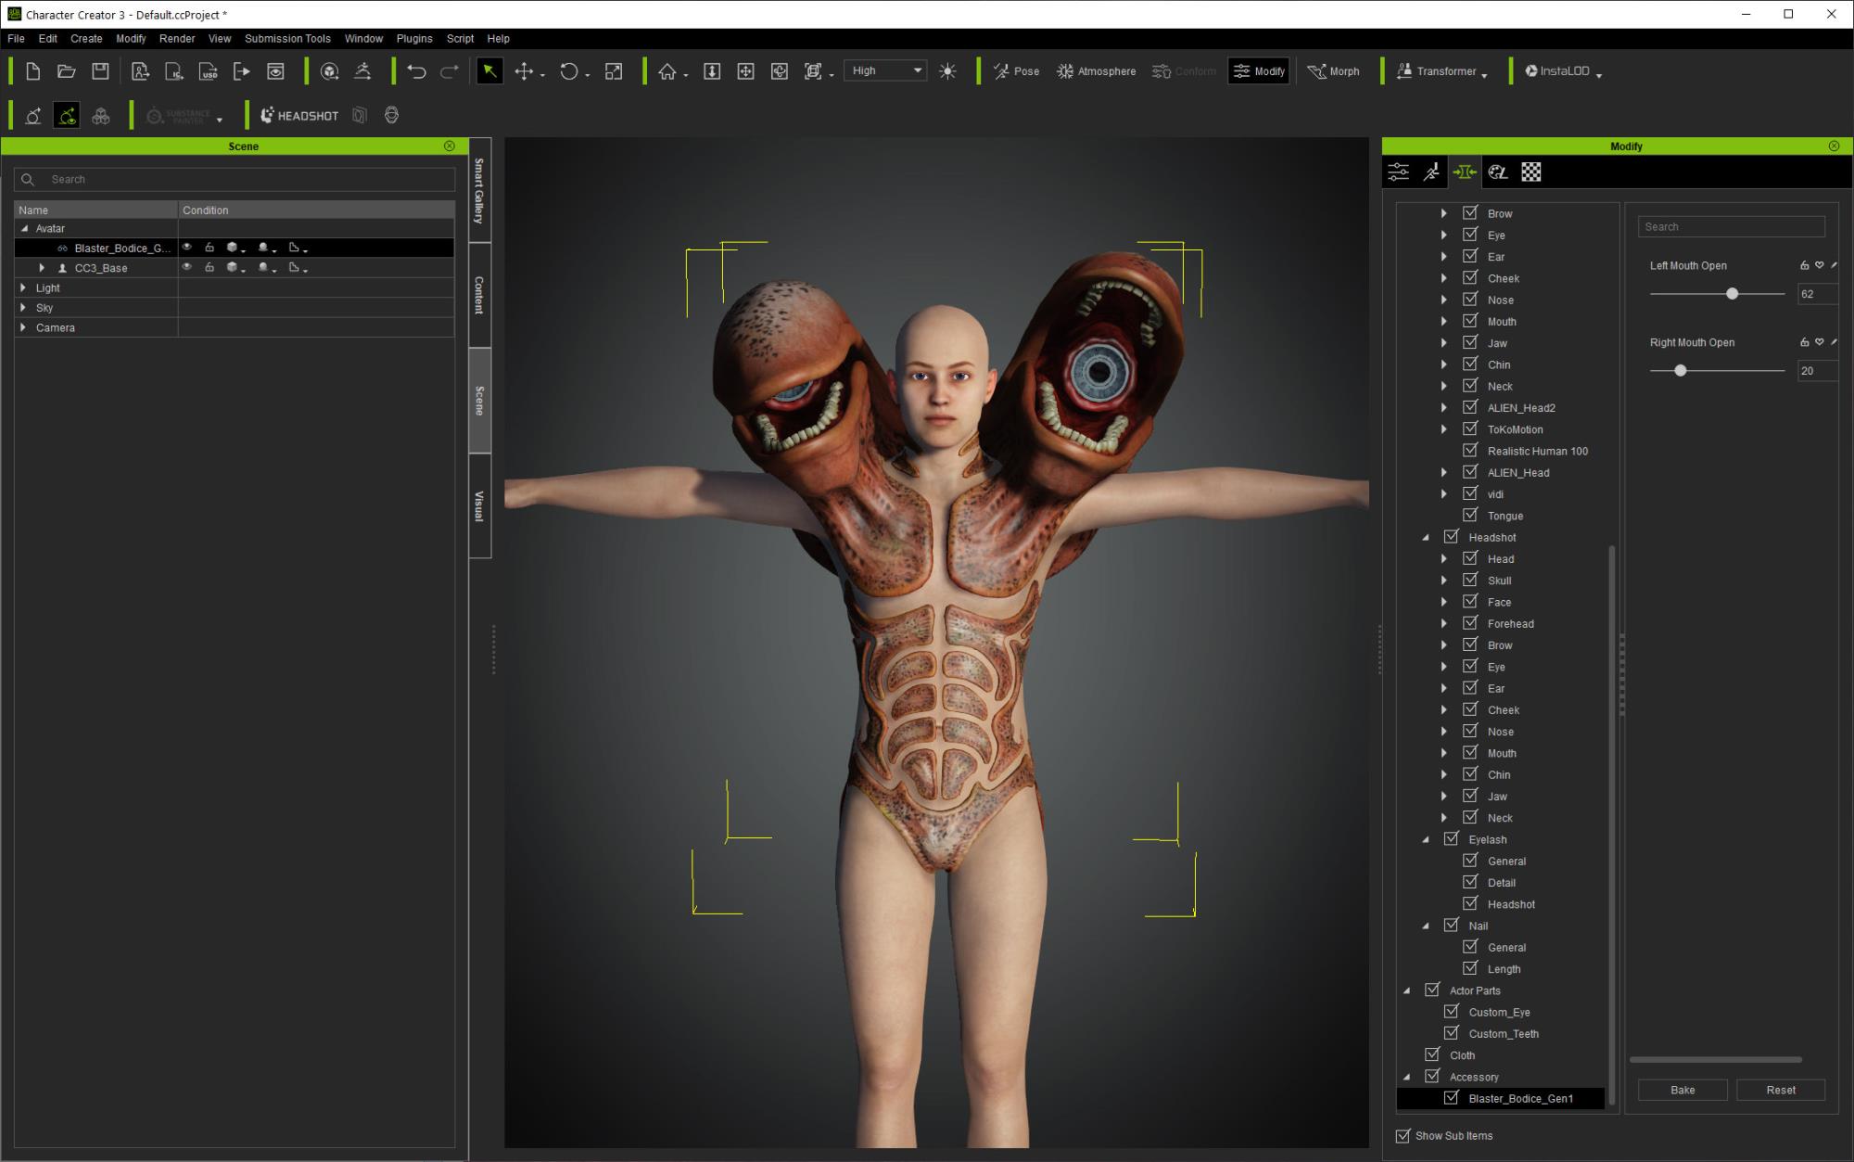Click the Redo arrow
The image size is (1854, 1162).
coord(450,71)
